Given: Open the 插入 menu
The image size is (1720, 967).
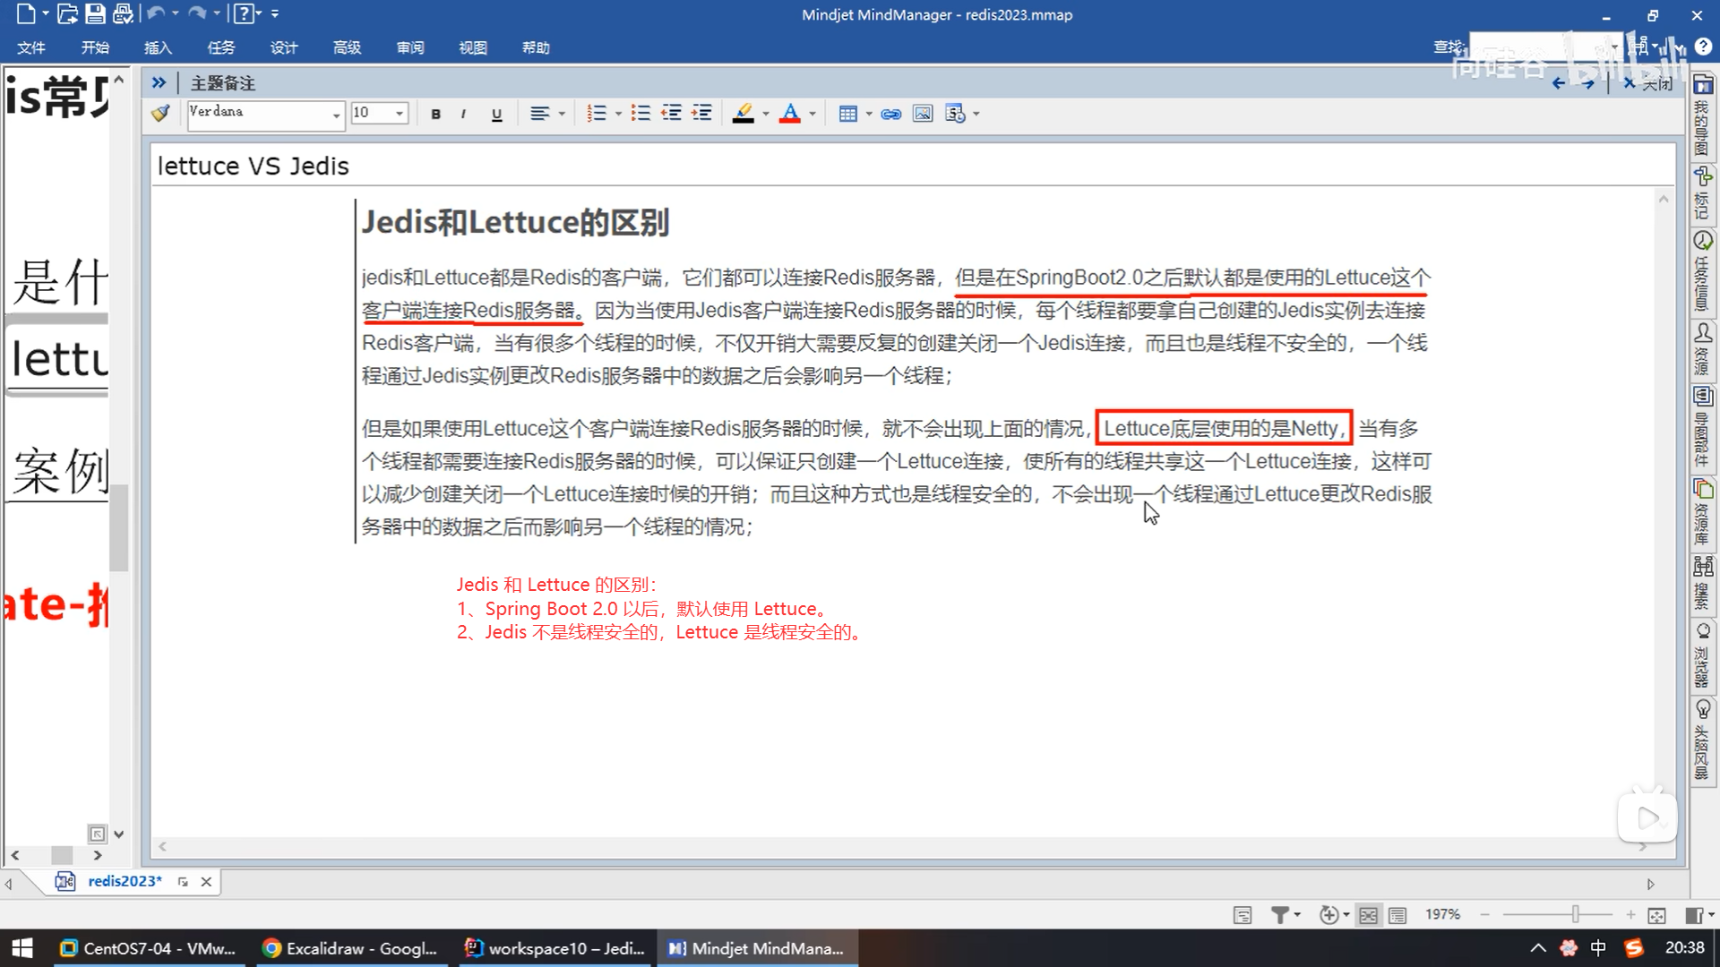Looking at the screenshot, I should 158,47.
